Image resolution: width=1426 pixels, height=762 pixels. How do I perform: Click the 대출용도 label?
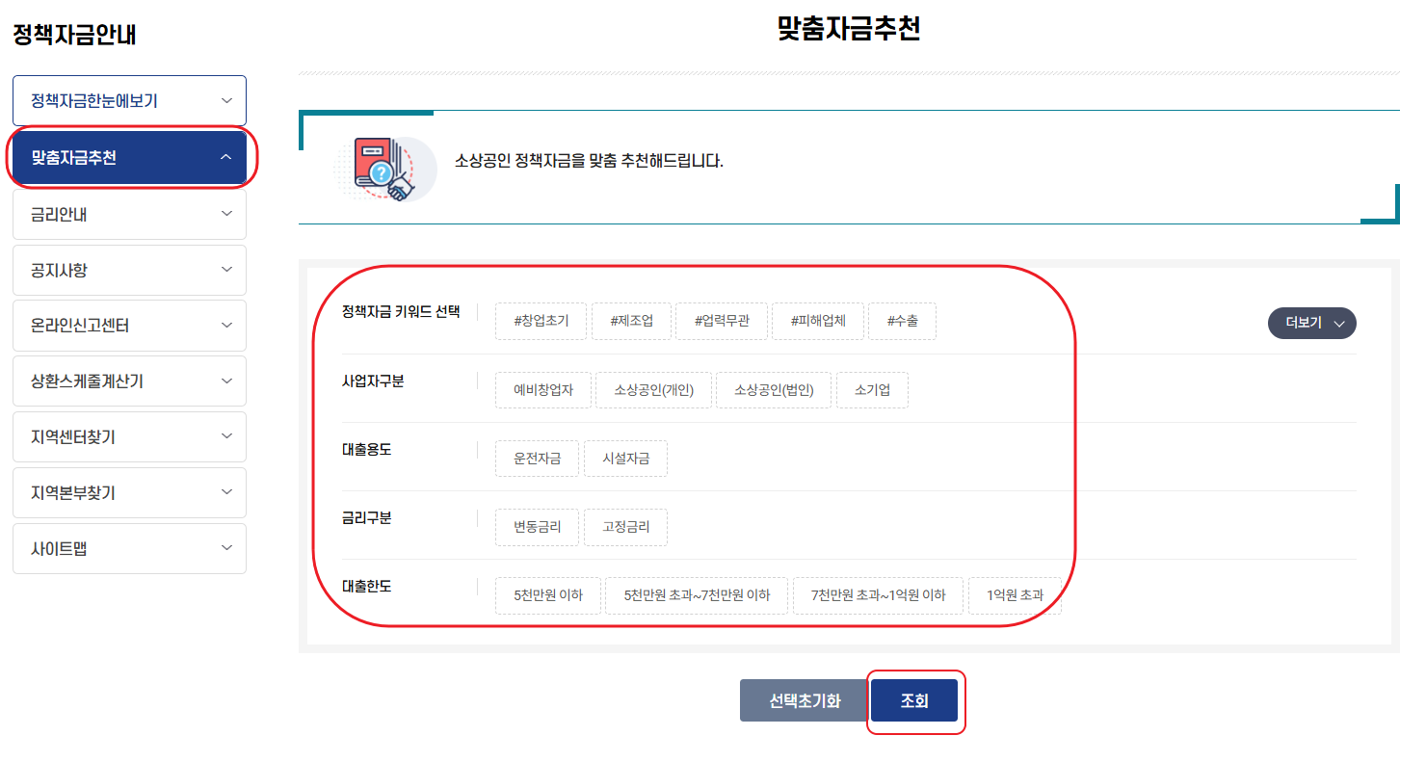366,449
